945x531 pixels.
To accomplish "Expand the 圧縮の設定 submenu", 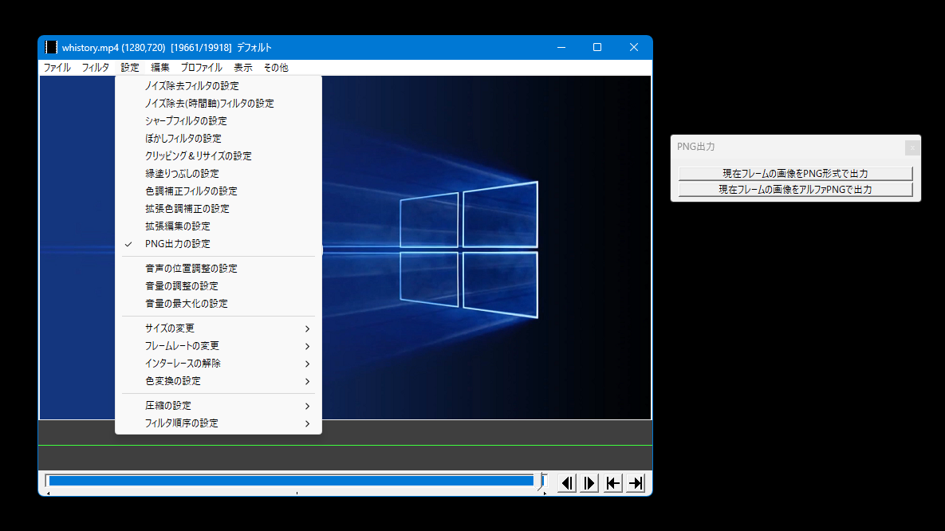I will coord(219,406).
